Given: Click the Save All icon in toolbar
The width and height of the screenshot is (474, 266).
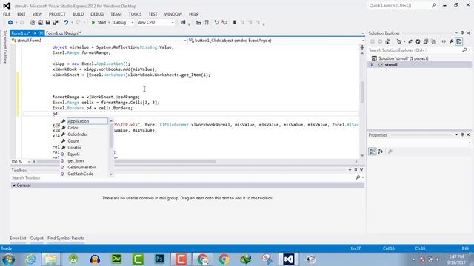Looking at the screenshot, I should (56, 23).
